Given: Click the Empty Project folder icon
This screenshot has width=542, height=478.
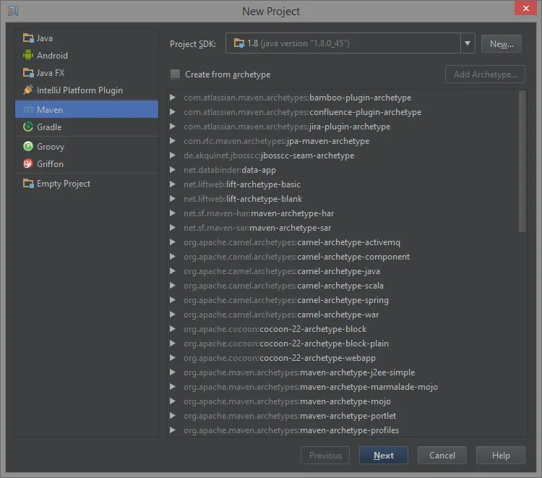Looking at the screenshot, I should click(28, 184).
